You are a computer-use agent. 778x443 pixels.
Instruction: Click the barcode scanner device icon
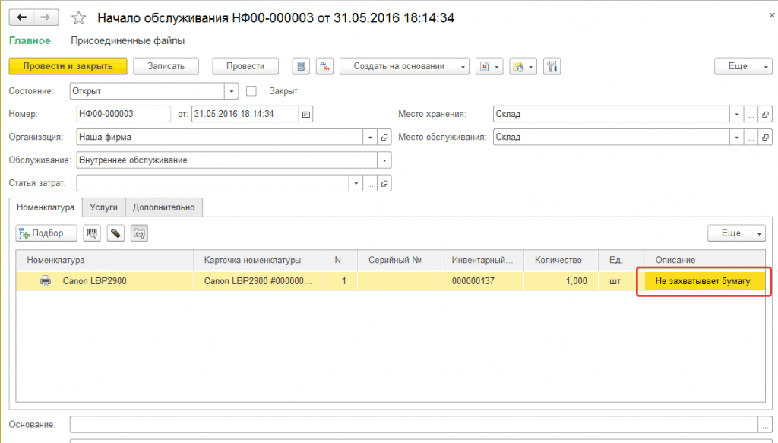[x=115, y=233]
